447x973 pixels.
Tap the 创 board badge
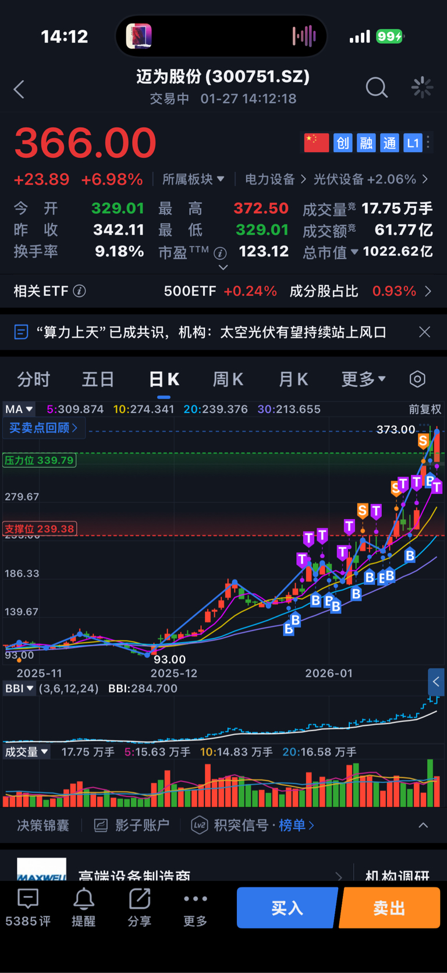[x=343, y=143]
